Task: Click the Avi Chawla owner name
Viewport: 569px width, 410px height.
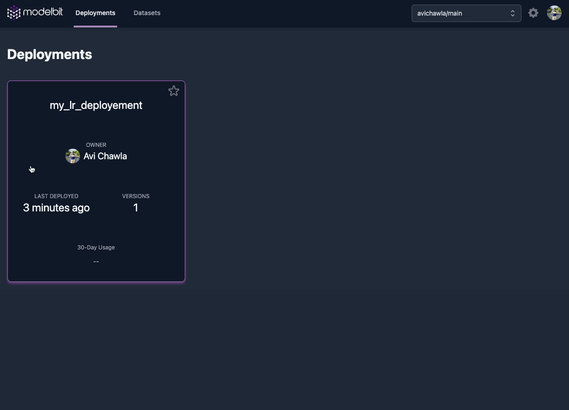Action: click(x=105, y=156)
